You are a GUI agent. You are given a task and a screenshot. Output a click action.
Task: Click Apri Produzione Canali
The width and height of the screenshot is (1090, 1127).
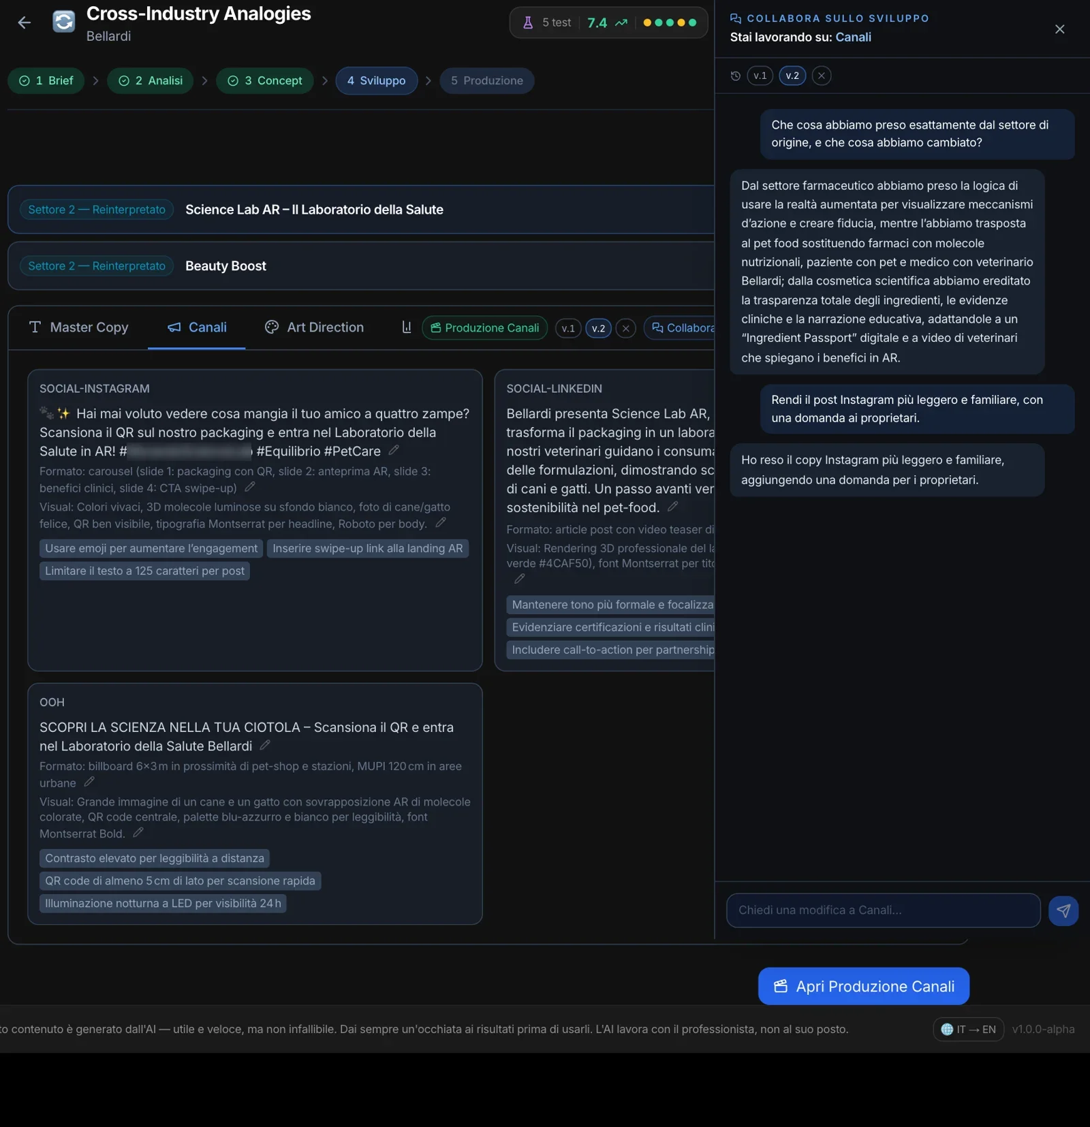[864, 986]
